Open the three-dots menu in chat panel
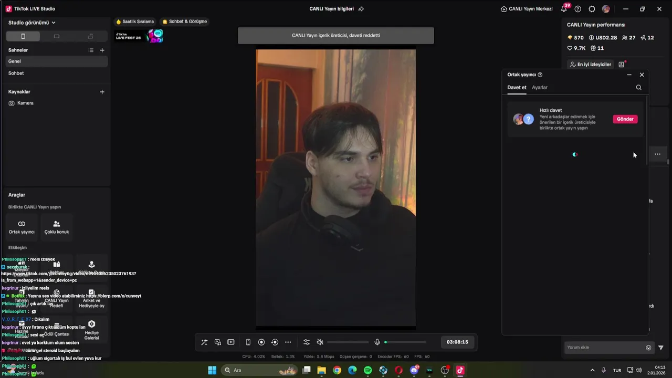The height and width of the screenshot is (378, 672). click(657, 154)
